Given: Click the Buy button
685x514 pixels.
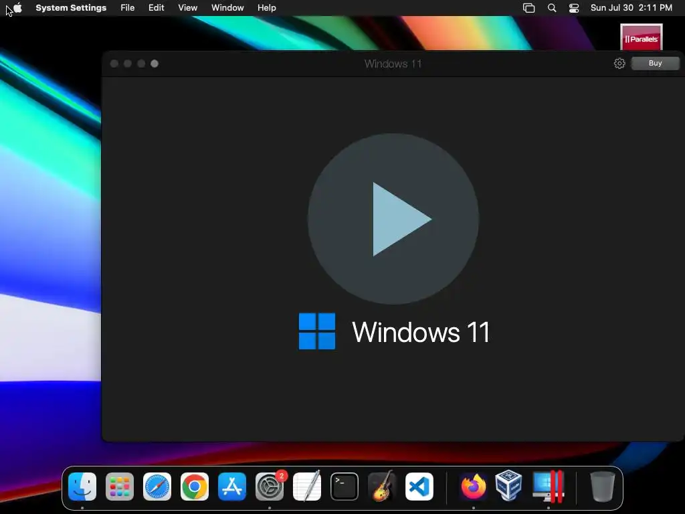Looking at the screenshot, I should (x=656, y=64).
